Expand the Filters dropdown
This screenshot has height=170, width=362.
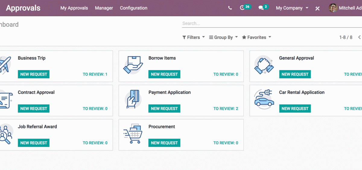194,37
